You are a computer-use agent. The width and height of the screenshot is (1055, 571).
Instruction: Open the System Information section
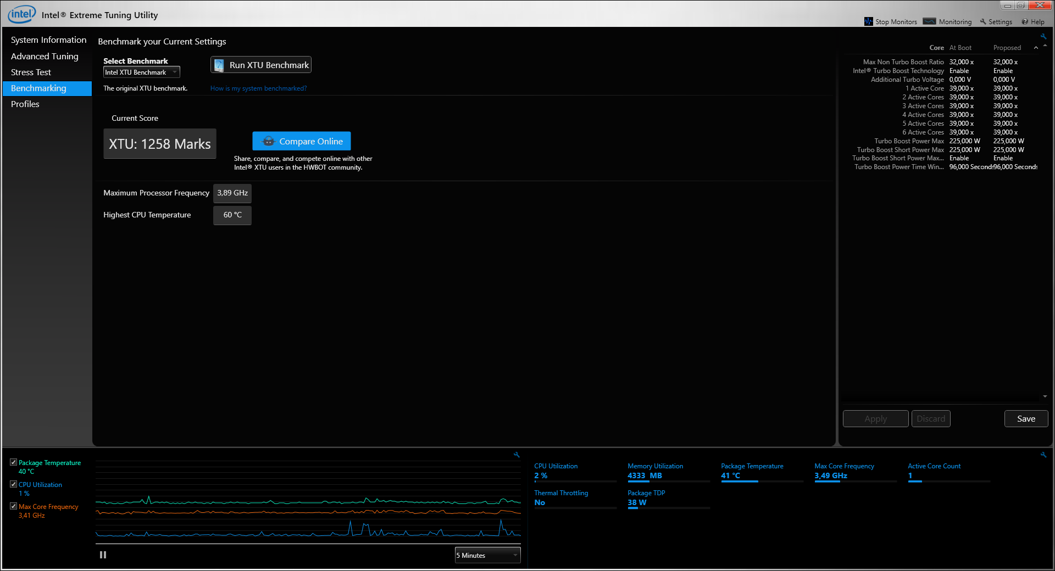(x=48, y=40)
